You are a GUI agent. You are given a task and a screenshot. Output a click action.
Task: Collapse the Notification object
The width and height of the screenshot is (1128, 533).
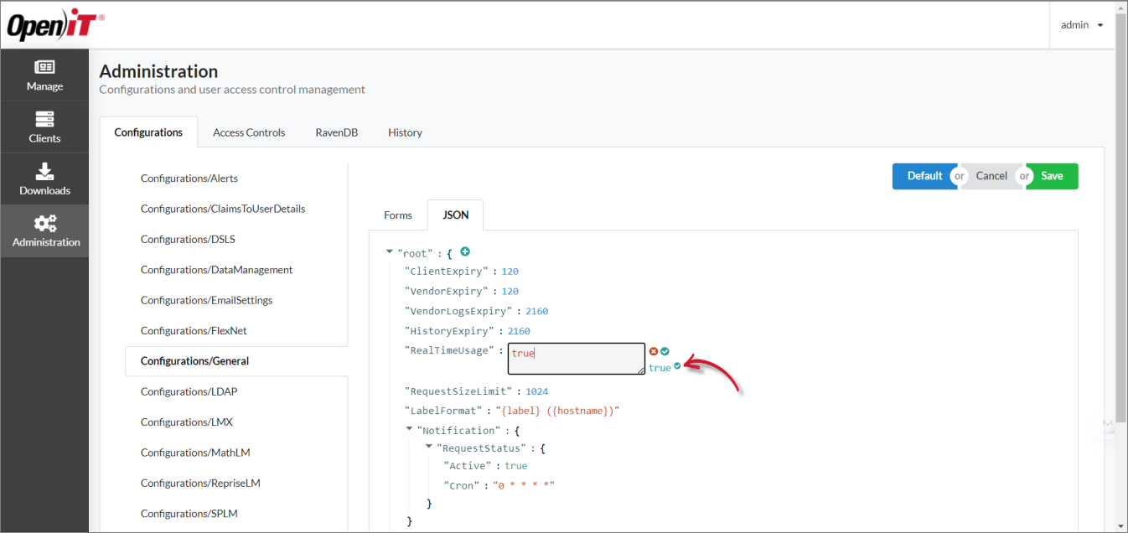point(410,429)
